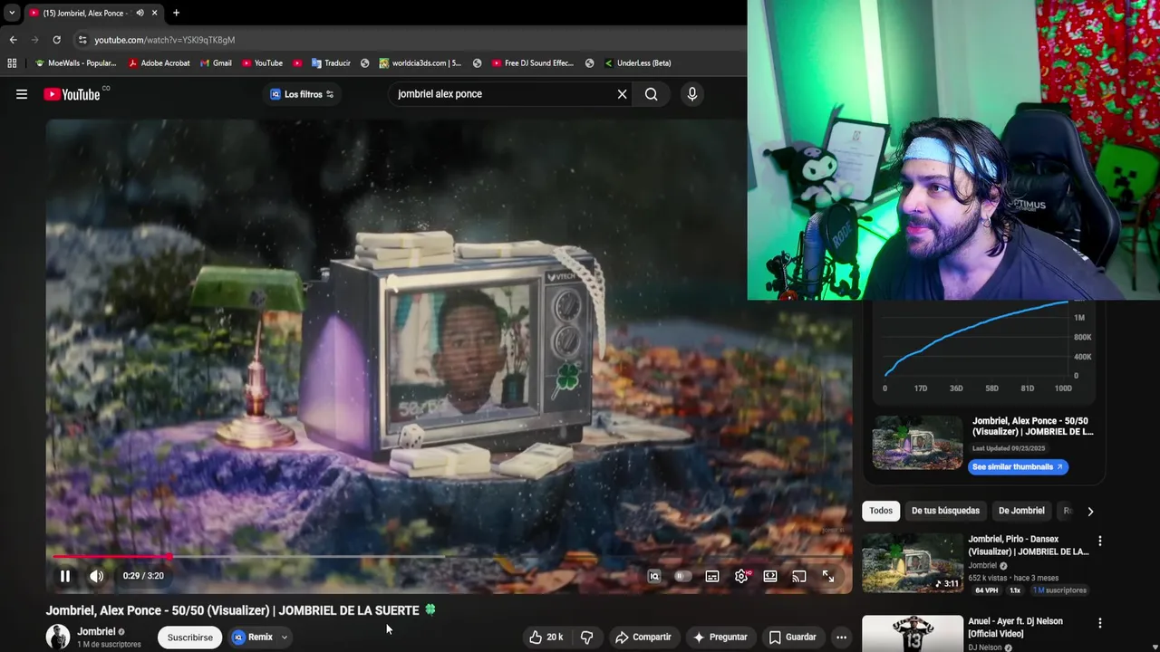Open the vidIQ icon in player controls
Image resolution: width=1160 pixels, height=652 pixels.
[x=654, y=576]
